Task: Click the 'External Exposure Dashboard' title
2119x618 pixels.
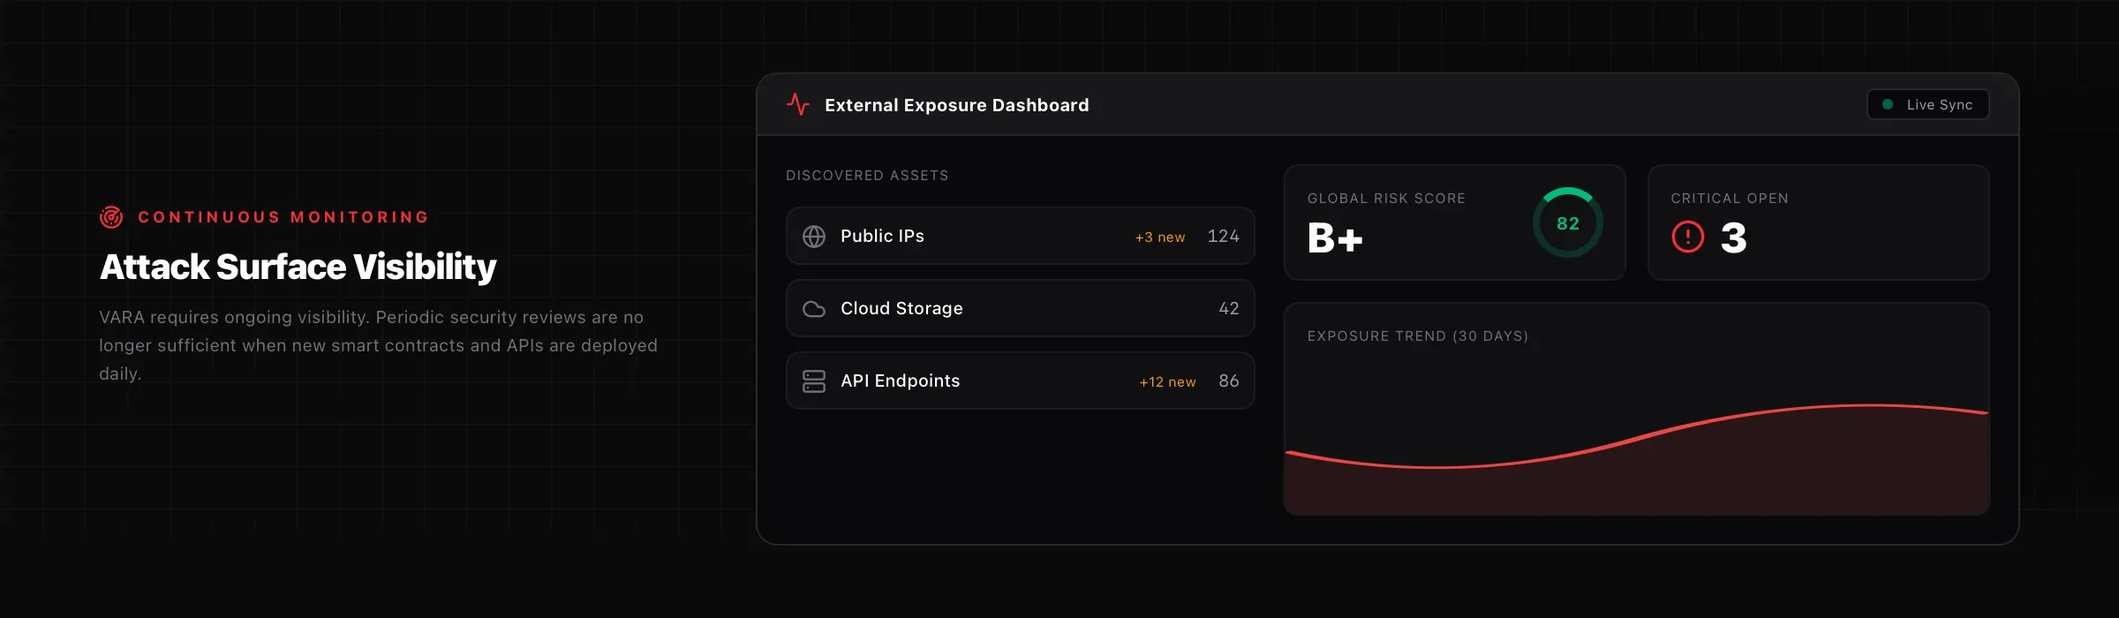Action: pyautogui.click(x=957, y=105)
